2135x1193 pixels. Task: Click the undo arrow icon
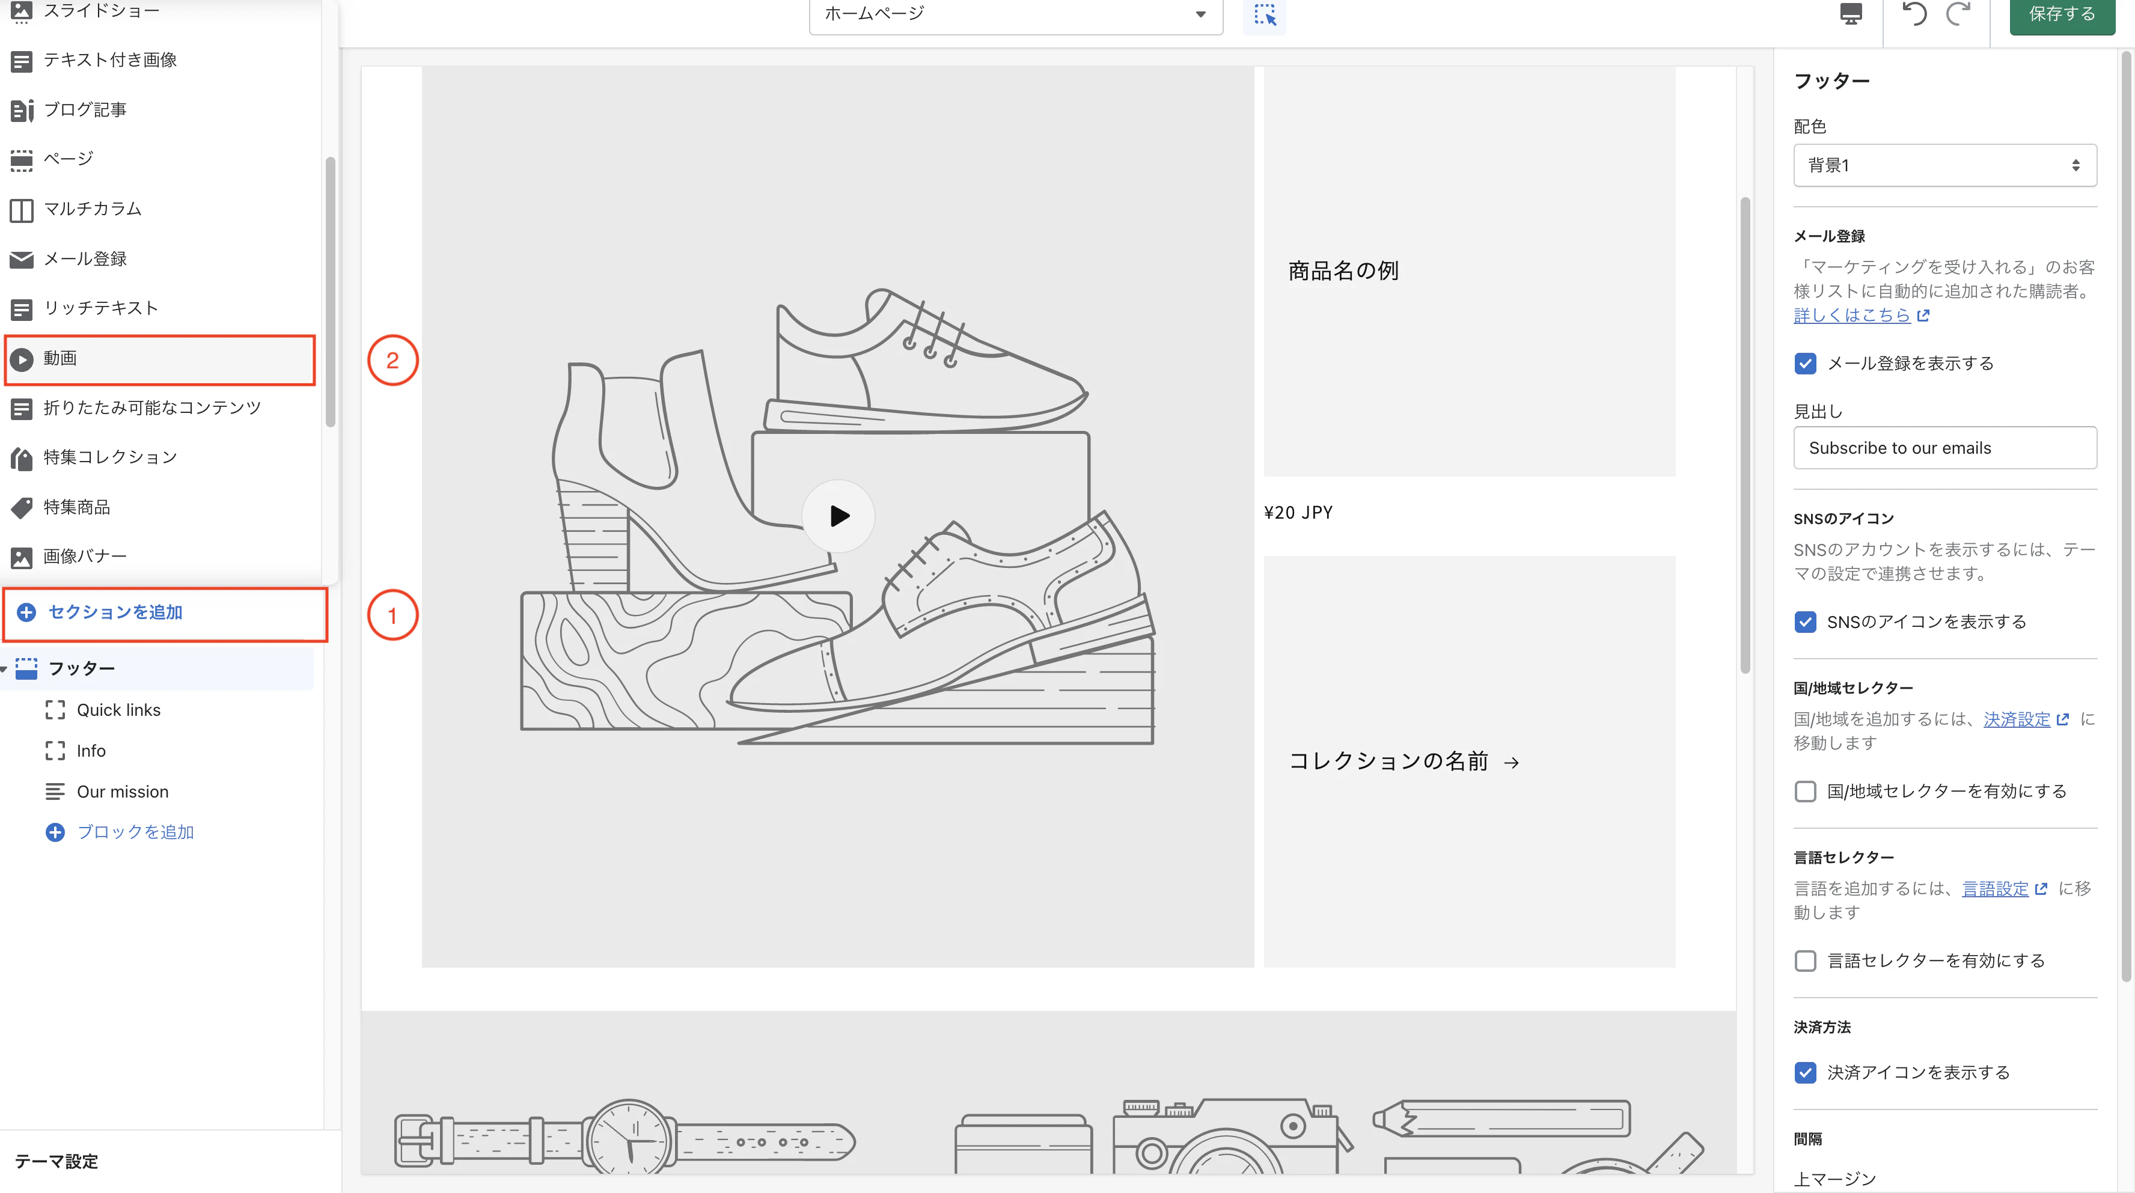tap(1914, 14)
